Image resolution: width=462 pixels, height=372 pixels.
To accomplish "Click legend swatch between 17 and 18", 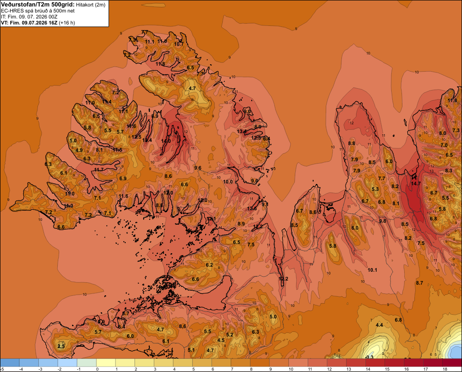I will tap(433, 363).
